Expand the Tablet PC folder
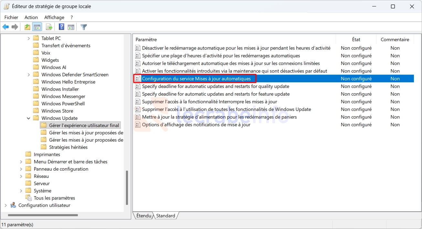Screen dimensions: 422x229 (29, 38)
